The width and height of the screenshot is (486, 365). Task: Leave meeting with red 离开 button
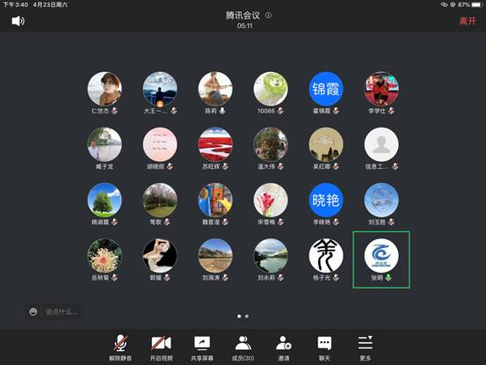pos(467,21)
